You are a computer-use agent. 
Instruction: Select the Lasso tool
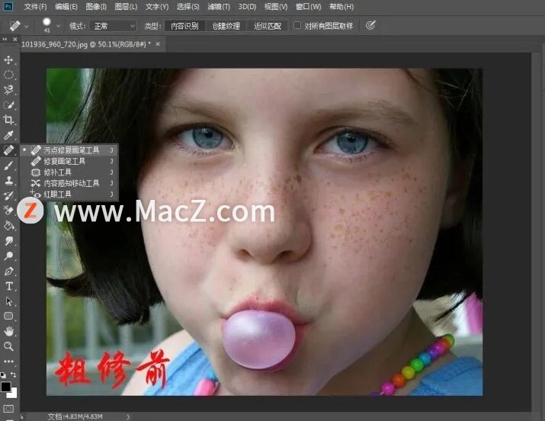click(x=8, y=90)
